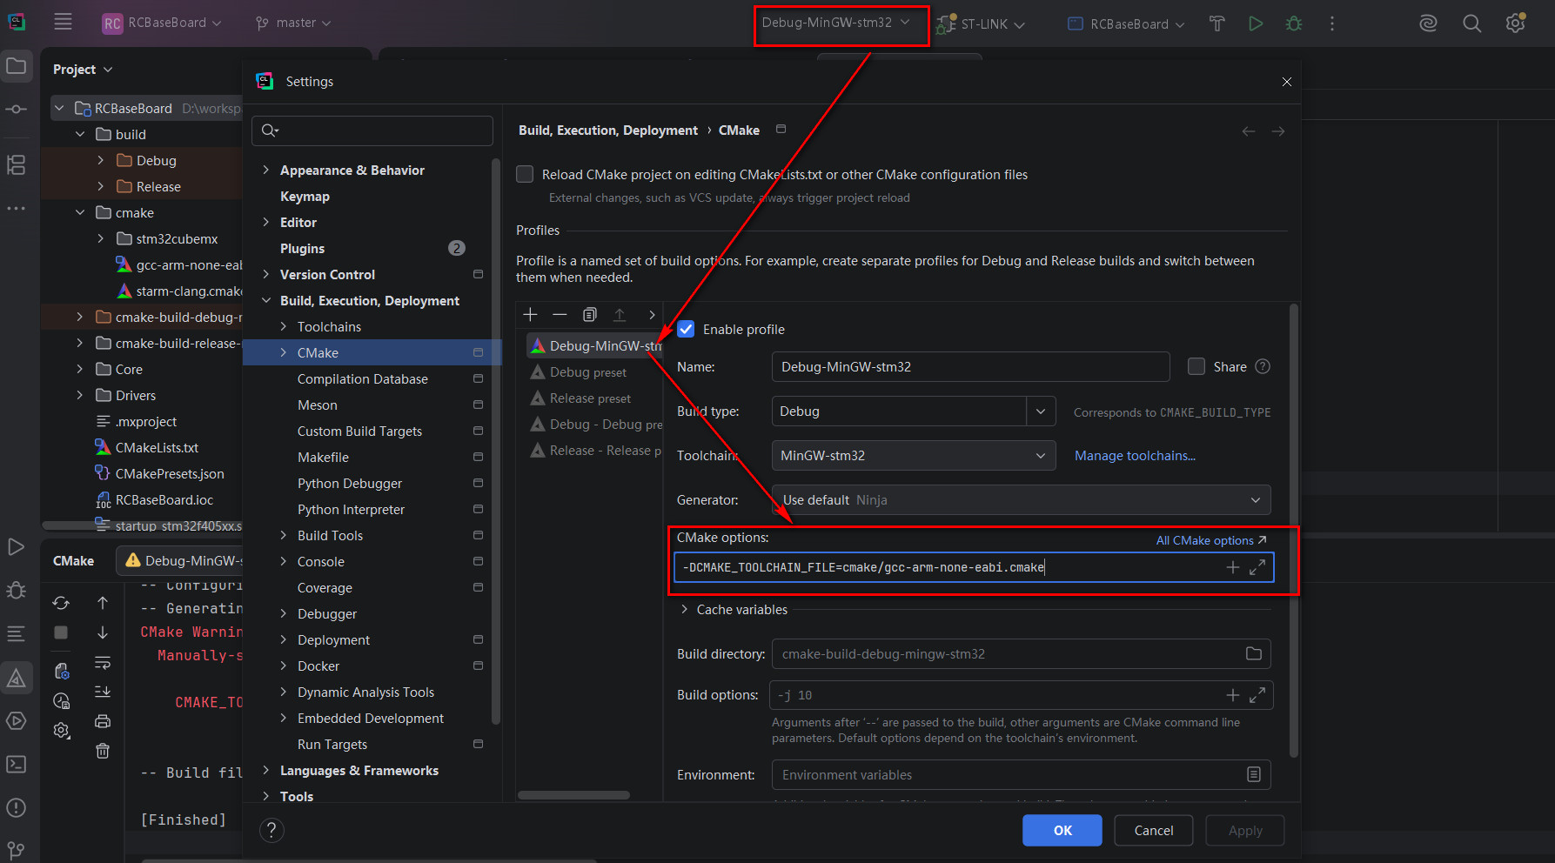
Task: Open the All CMake options link
Action: pyautogui.click(x=1210, y=540)
